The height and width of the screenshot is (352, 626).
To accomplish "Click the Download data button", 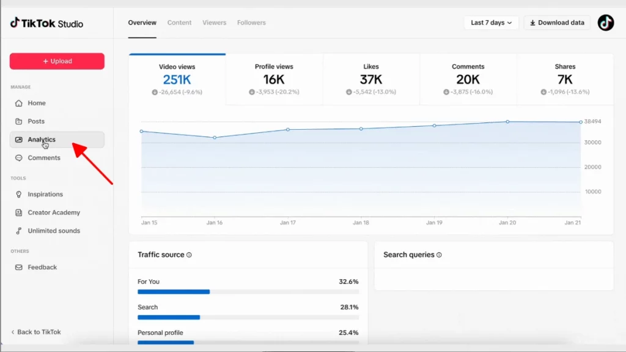I will [557, 23].
